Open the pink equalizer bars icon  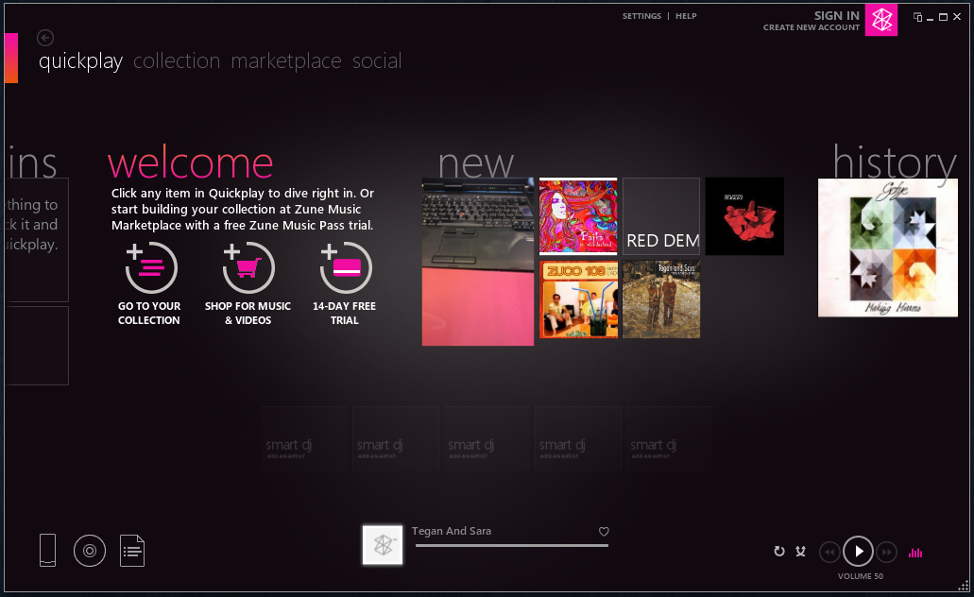pos(914,553)
